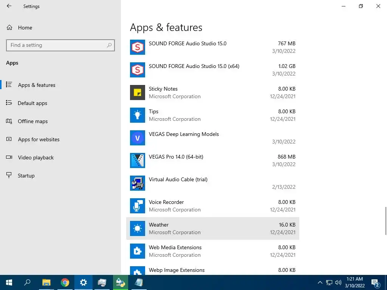The width and height of the screenshot is (387, 290).
Task: Click the Web Media Extensions icon
Action: (138, 251)
